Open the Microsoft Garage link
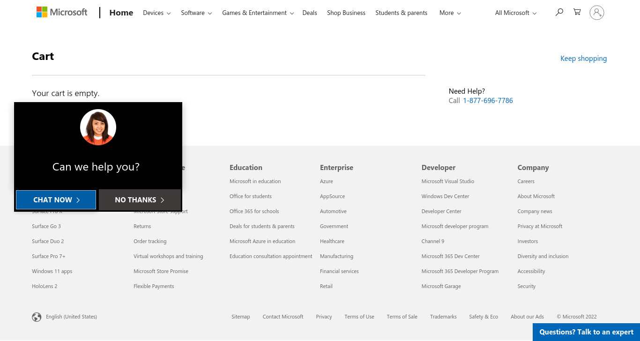This screenshot has width=640, height=341. (x=441, y=286)
